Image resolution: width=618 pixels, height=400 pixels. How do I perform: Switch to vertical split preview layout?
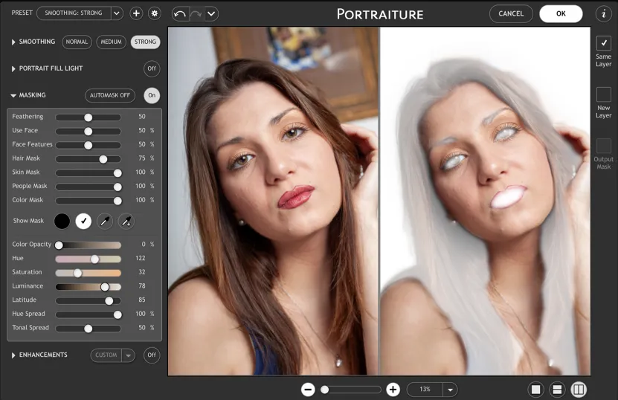point(579,390)
